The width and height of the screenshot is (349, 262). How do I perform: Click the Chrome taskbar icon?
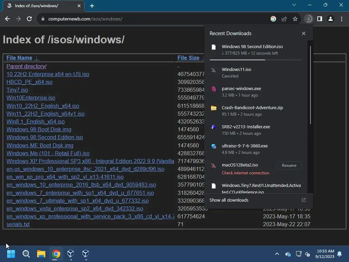pyautogui.click(x=56, y=254)
